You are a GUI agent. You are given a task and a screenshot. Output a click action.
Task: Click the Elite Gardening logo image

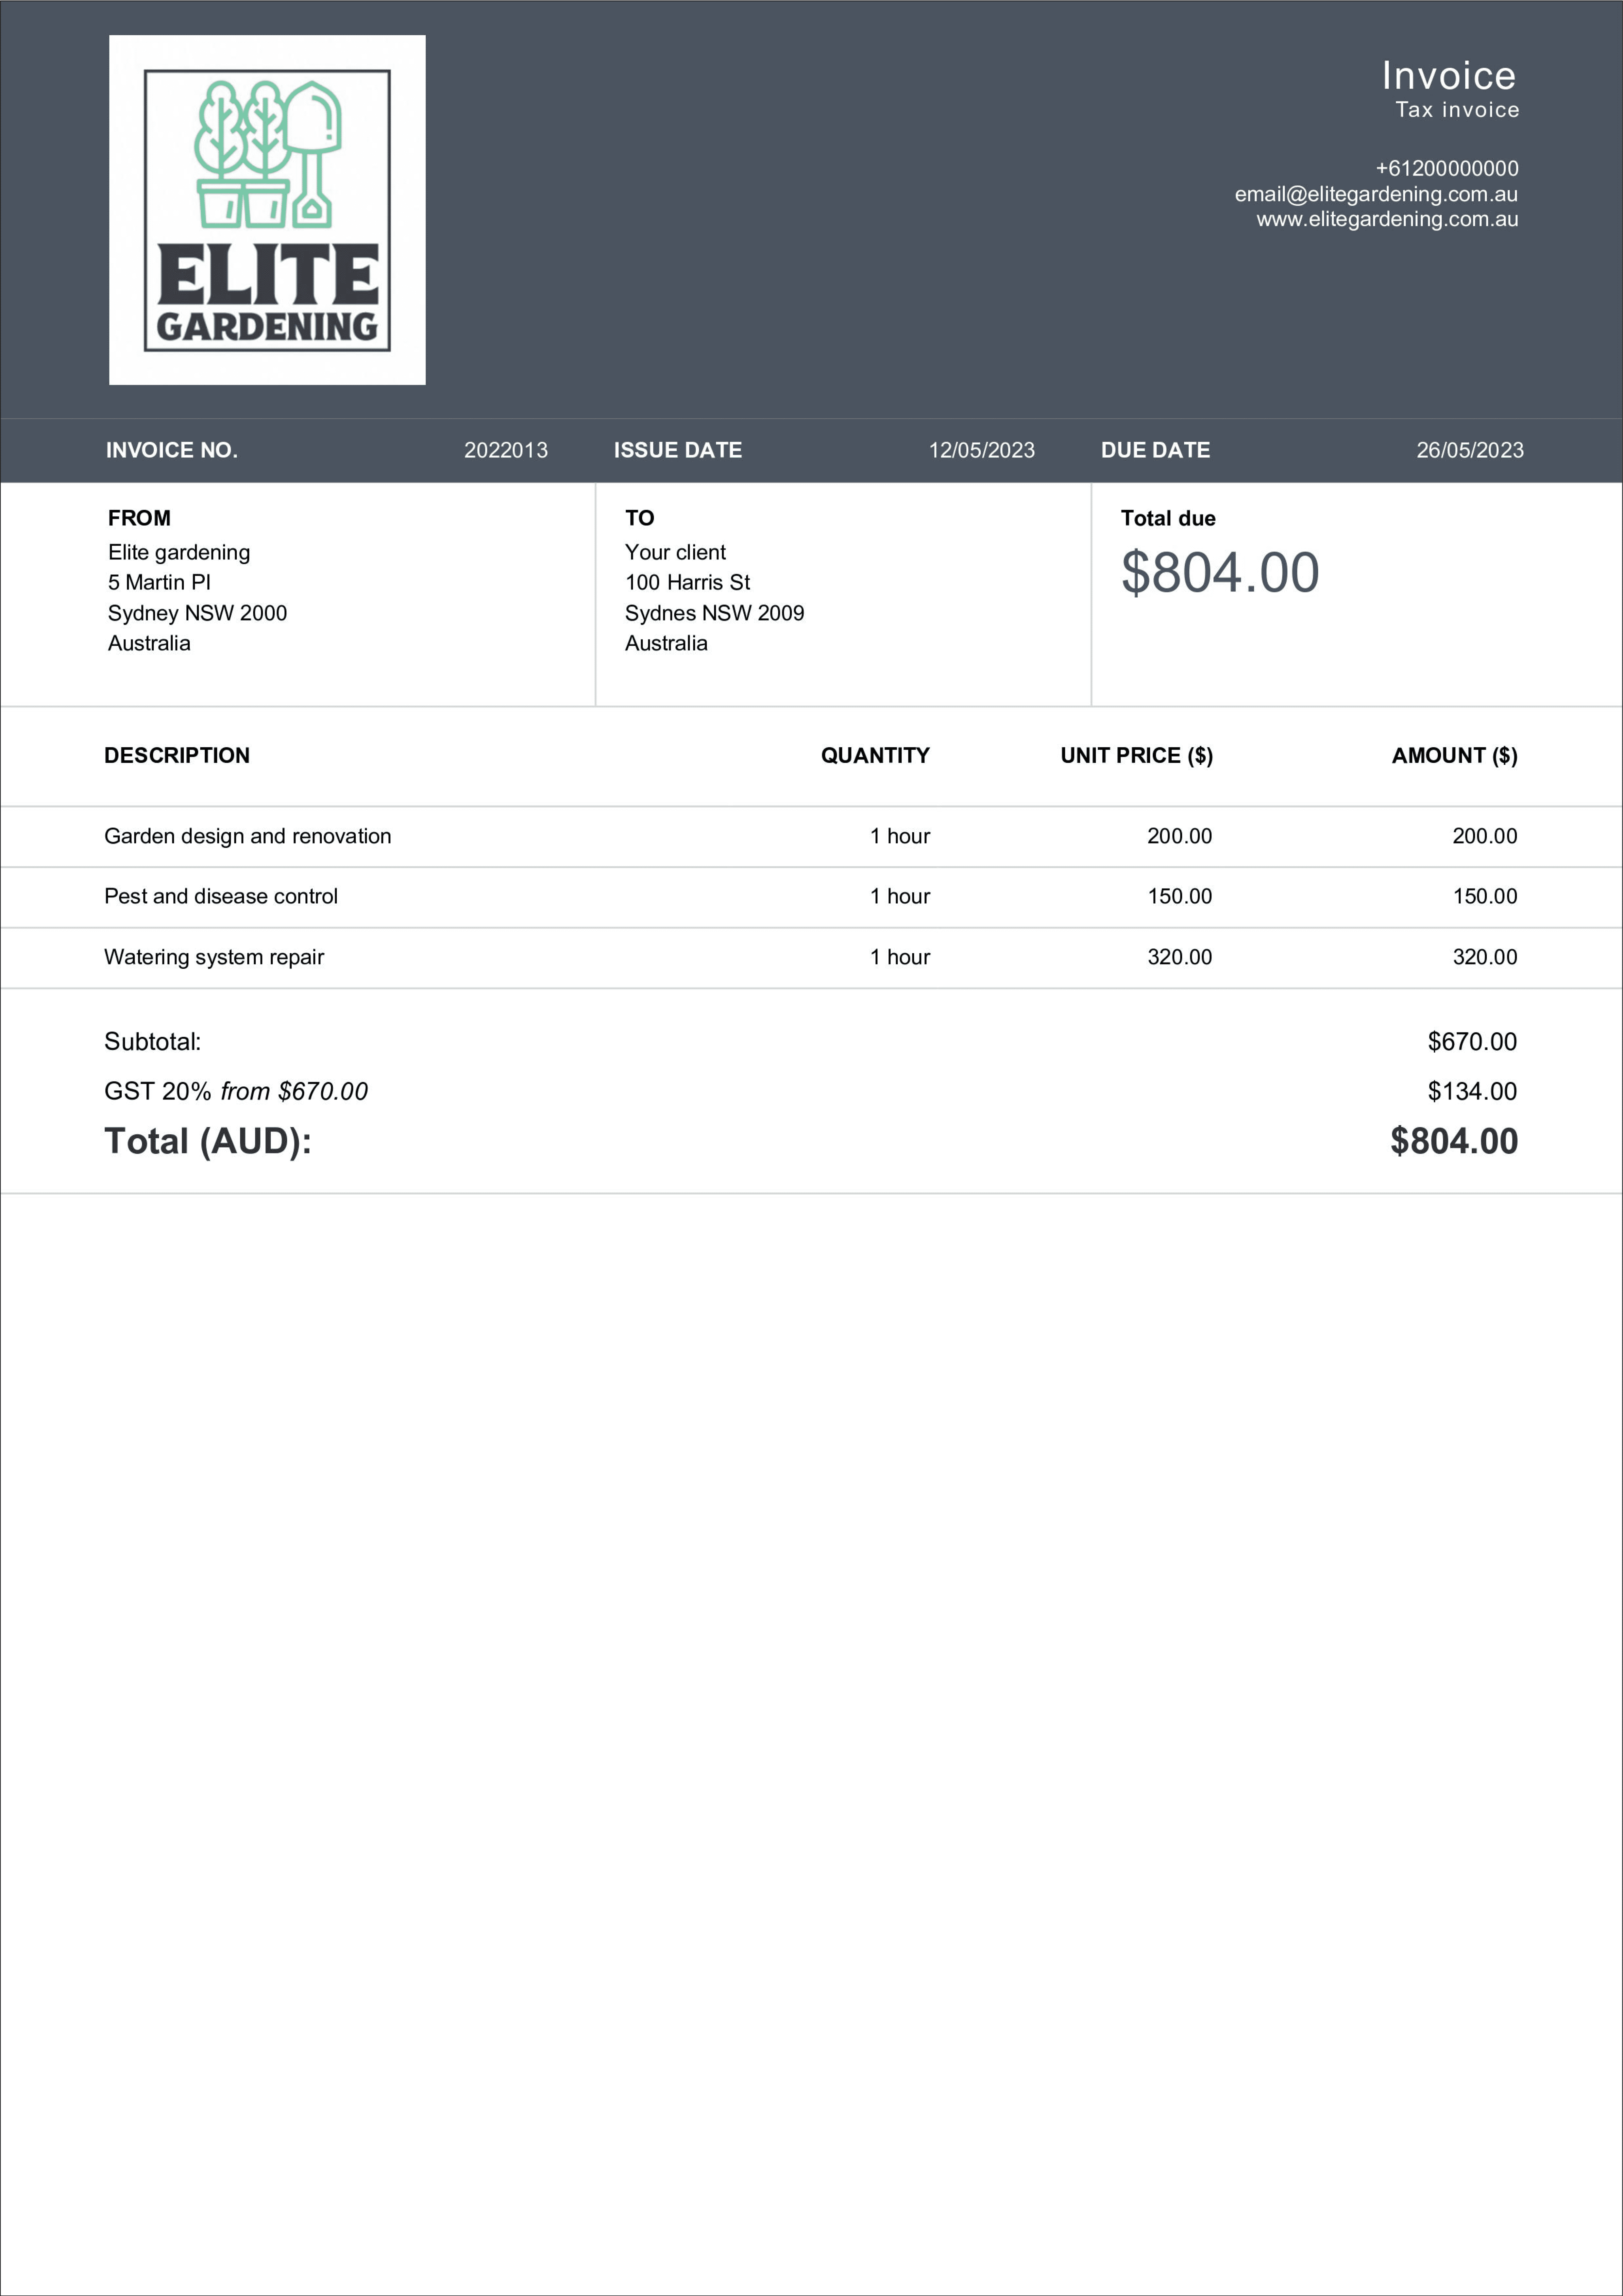pos(267,210)
